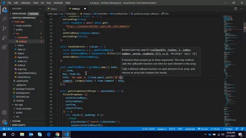Open Google Chrome from the taskbar
This screenshot has width=246, height=138.
[57, 135]
